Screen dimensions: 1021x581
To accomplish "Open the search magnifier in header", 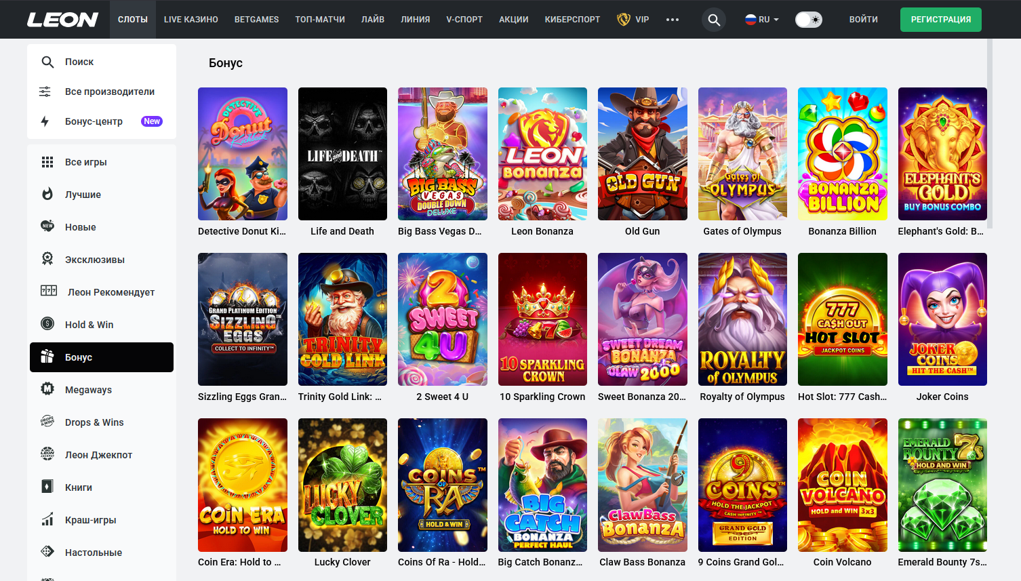I will point(714,20).
